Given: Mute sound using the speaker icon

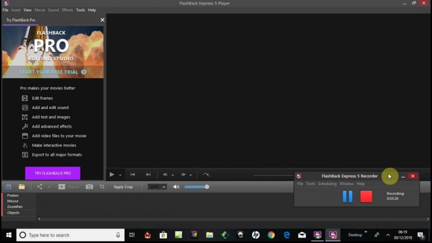Looking at the screenshot, I should tap(176, 187).
